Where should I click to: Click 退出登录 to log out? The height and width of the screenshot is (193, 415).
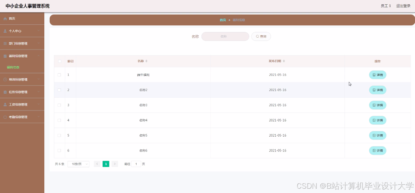[403, 6]
